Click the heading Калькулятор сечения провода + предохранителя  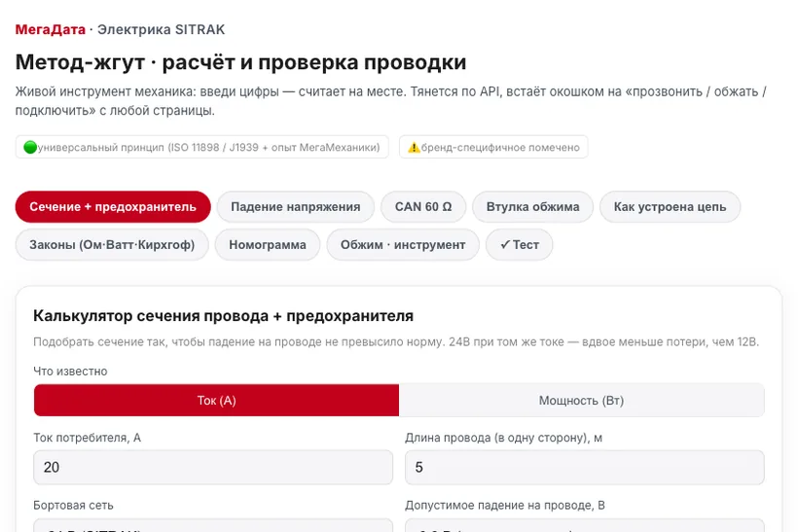(224, 316)
